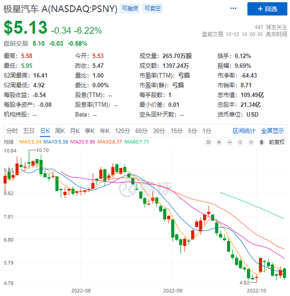Click the 52周最低 value 4.92
Image resolution: width=290 pixels, height=296 pixels.
39,86
